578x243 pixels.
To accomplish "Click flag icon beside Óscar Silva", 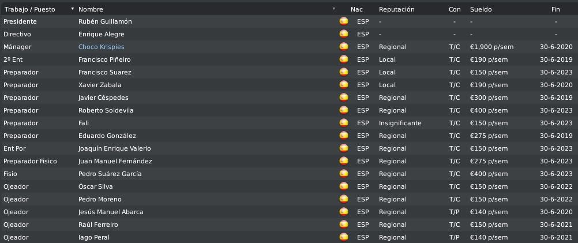I will (x=344, y=186).
